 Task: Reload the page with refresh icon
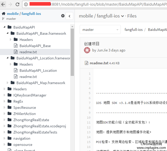(17, 4)
